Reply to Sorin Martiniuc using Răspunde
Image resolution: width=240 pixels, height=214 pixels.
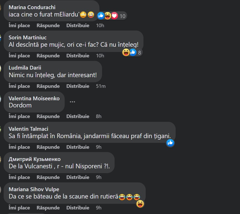(48, 56)
